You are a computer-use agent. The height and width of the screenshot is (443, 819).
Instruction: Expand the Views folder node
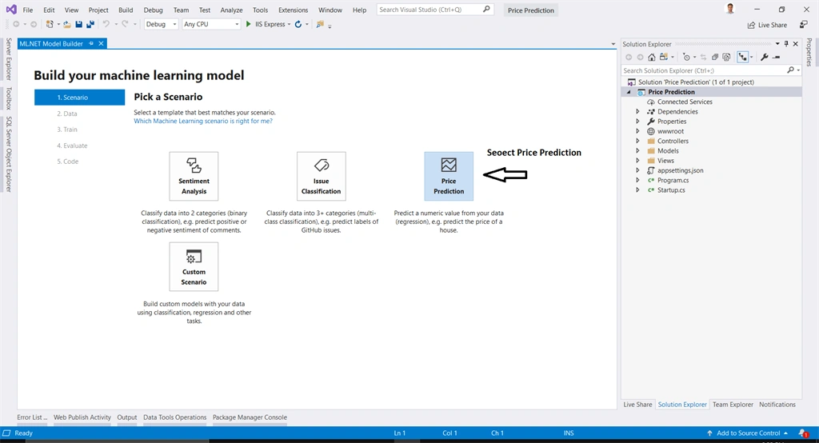click(x=637, y=161)
